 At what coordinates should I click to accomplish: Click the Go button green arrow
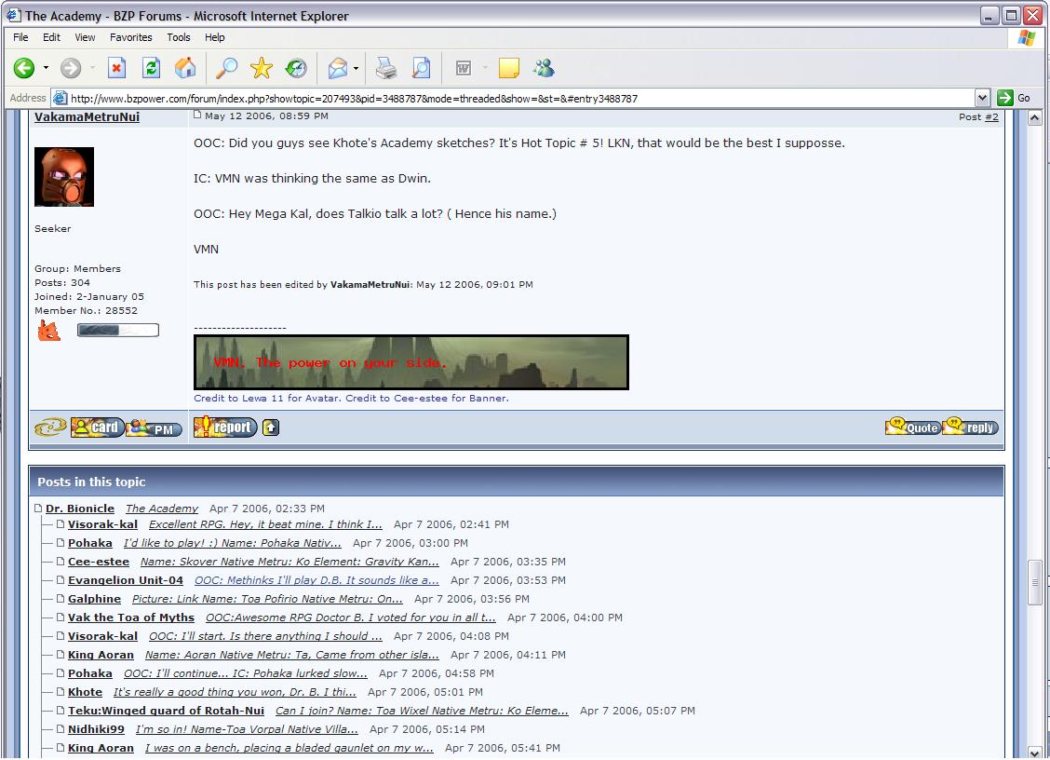(1005, 98)
